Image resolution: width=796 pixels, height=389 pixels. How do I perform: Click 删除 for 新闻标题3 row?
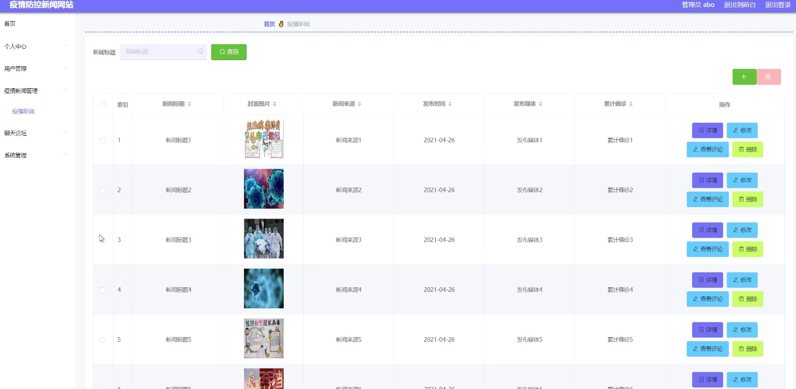point(748,249)
